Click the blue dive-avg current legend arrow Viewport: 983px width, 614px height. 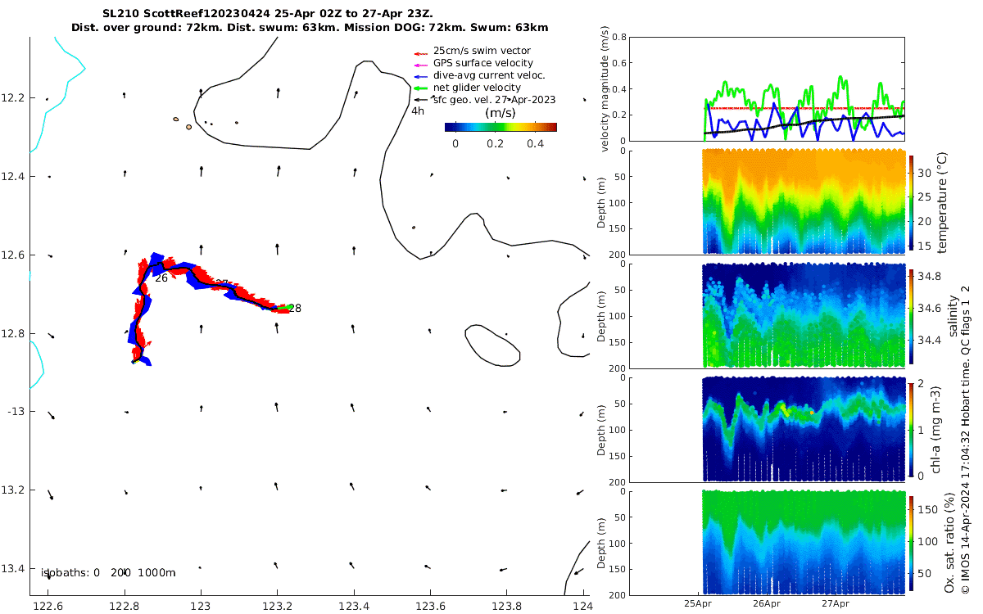pos(421,75)
